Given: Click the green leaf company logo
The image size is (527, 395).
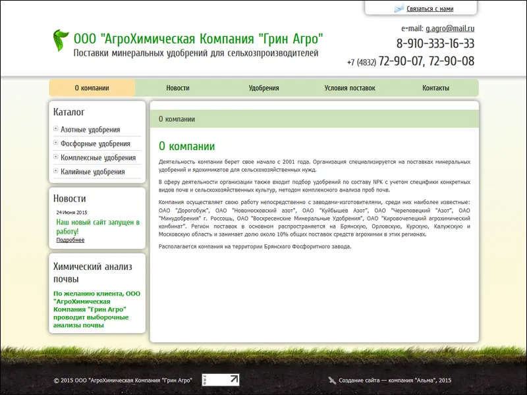Looking at the screenshot, I should point(61,40).
